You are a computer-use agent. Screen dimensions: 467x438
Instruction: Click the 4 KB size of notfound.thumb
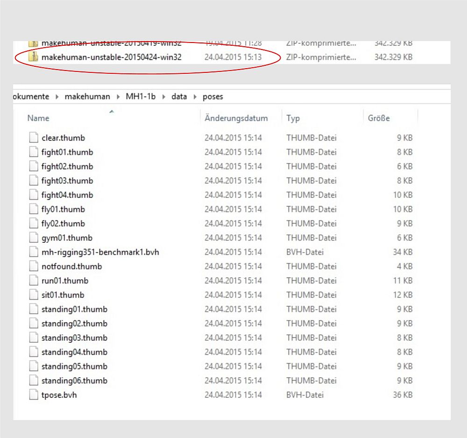coord(404,266)
